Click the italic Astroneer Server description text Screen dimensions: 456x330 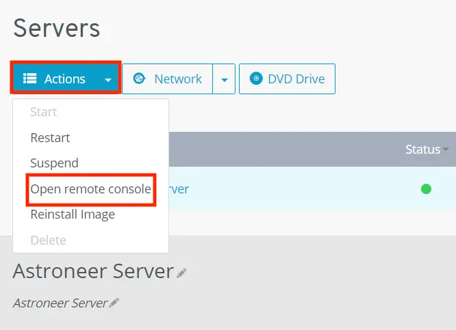[x=60, y=303]
